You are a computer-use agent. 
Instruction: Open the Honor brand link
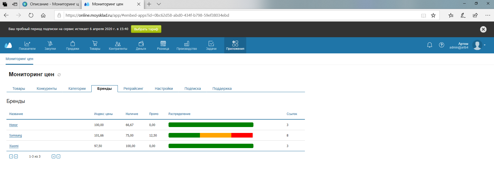pos(13,125)
